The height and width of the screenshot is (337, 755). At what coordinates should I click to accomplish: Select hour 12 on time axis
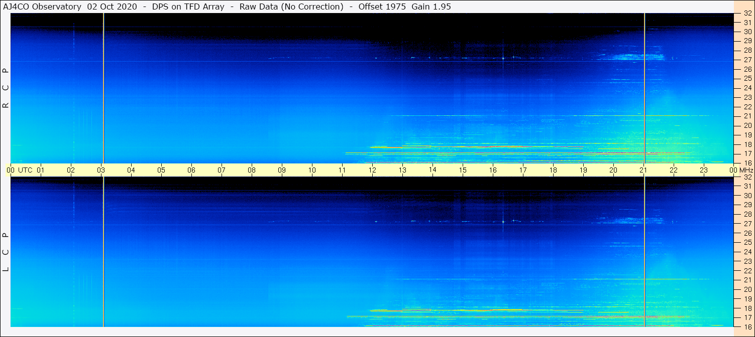372,170
